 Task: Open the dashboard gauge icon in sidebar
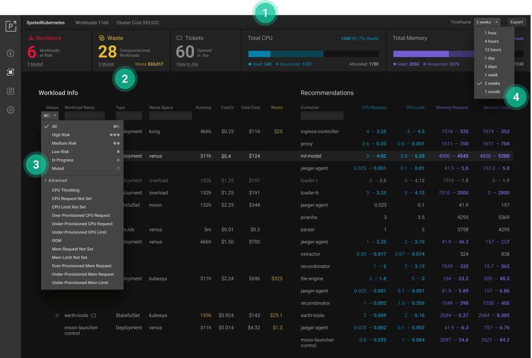point(11,53)
